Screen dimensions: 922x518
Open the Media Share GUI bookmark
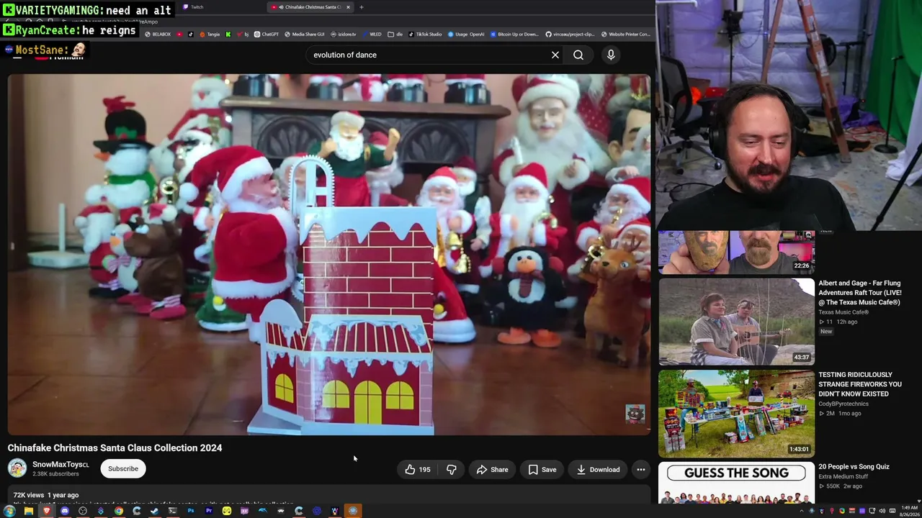(x=305, y=34)
